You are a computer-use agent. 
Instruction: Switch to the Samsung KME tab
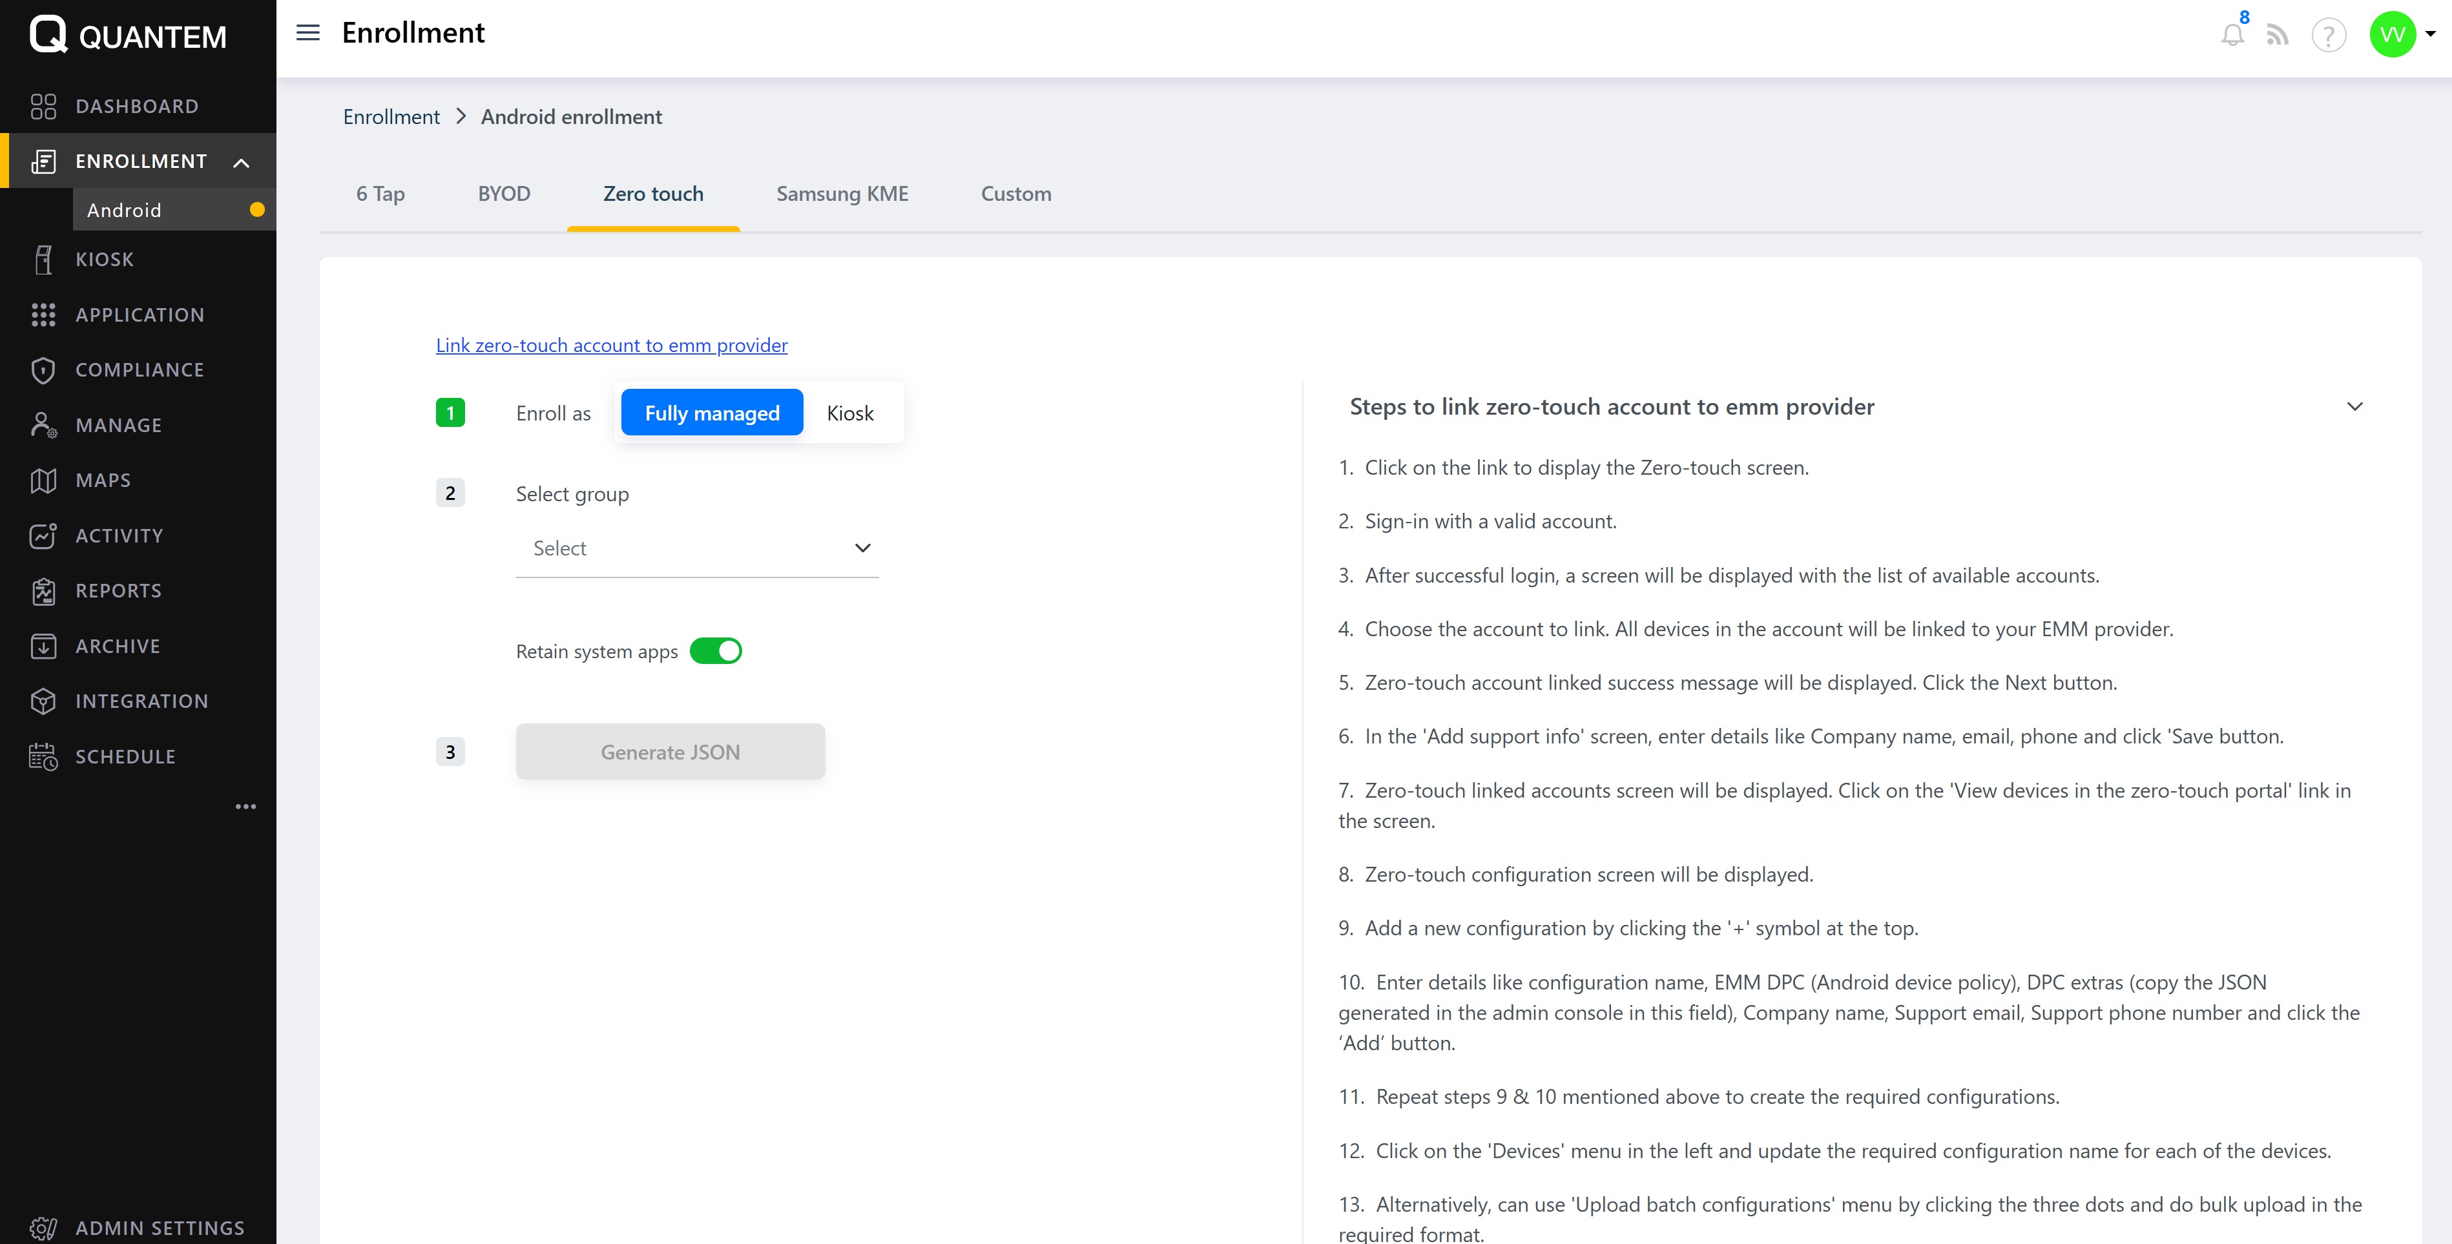click(x=842, y=194)
